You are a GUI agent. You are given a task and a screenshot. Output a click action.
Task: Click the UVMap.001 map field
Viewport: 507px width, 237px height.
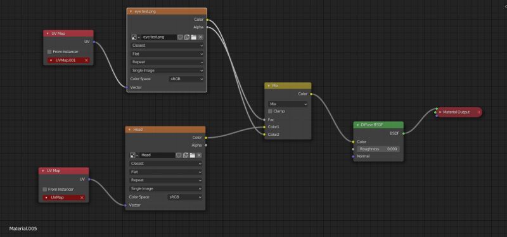(68, 60)
